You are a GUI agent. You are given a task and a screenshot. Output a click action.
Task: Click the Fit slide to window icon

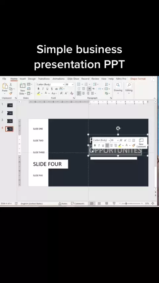(153, 203)
